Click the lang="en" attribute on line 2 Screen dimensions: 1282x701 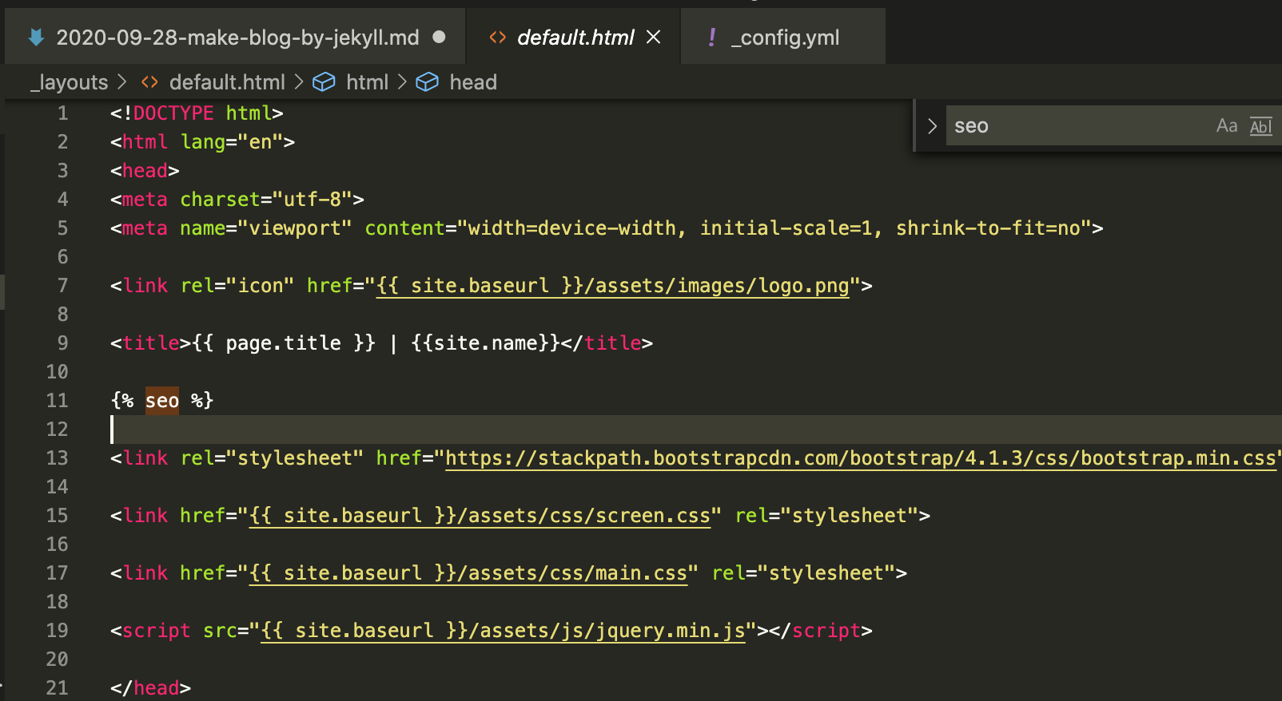(x=233, y=142)
